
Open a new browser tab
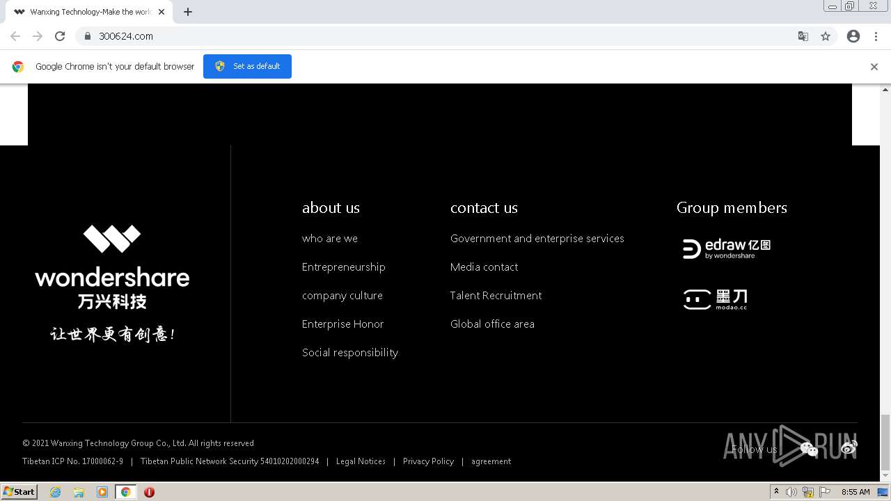188,12
